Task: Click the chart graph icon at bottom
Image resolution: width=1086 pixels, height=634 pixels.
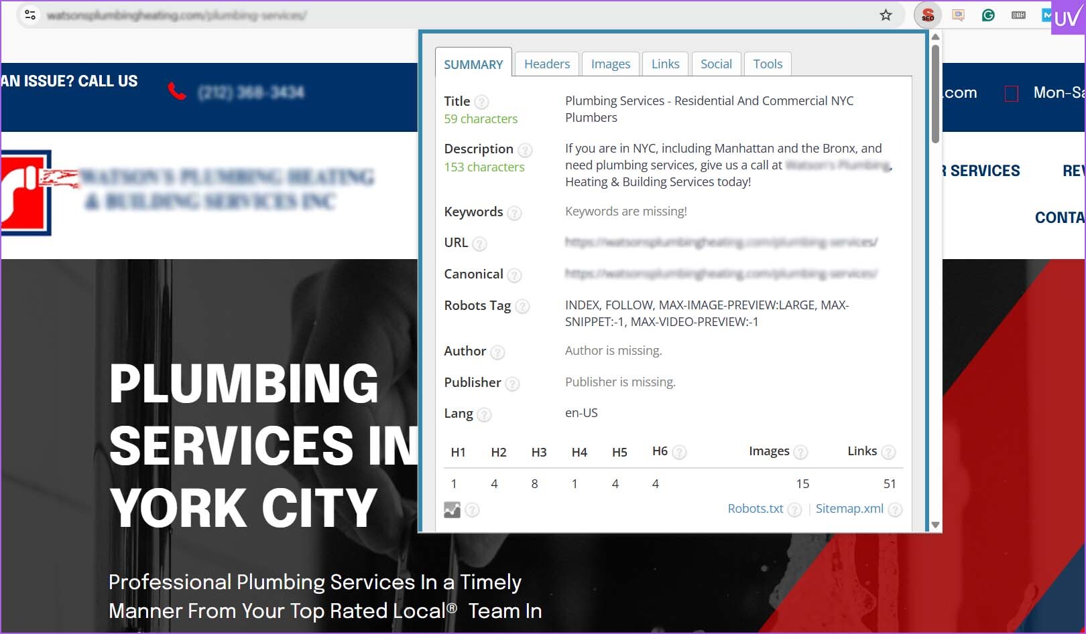Action: click(x=452, y=509)
